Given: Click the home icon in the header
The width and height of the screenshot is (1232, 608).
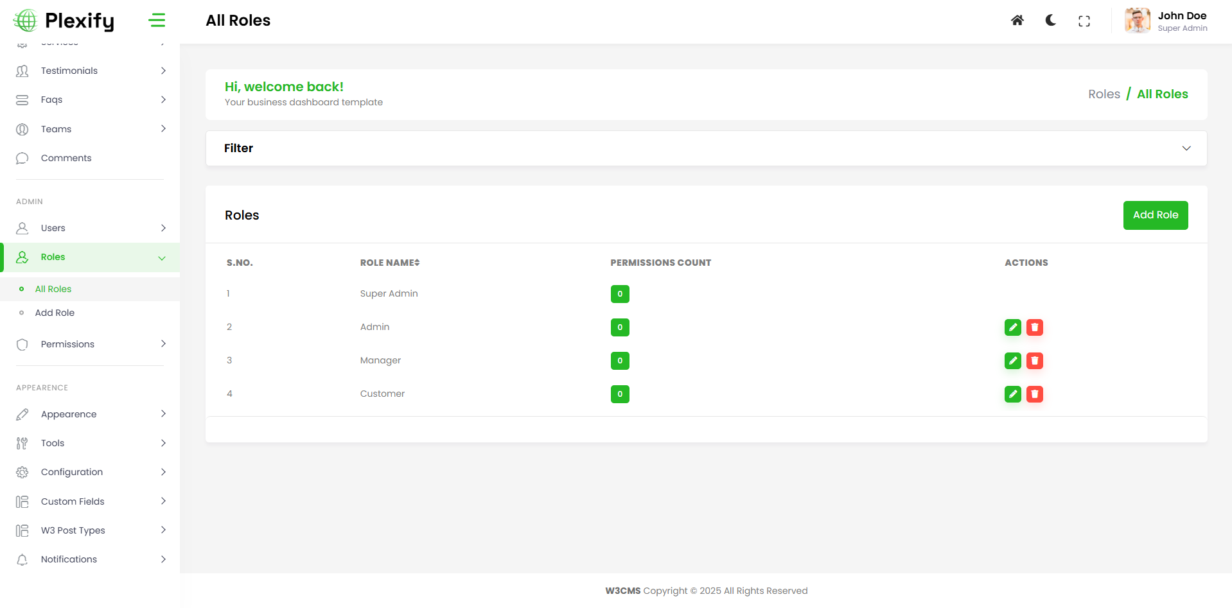Looking at the screenshot, I should (1017, 21).
